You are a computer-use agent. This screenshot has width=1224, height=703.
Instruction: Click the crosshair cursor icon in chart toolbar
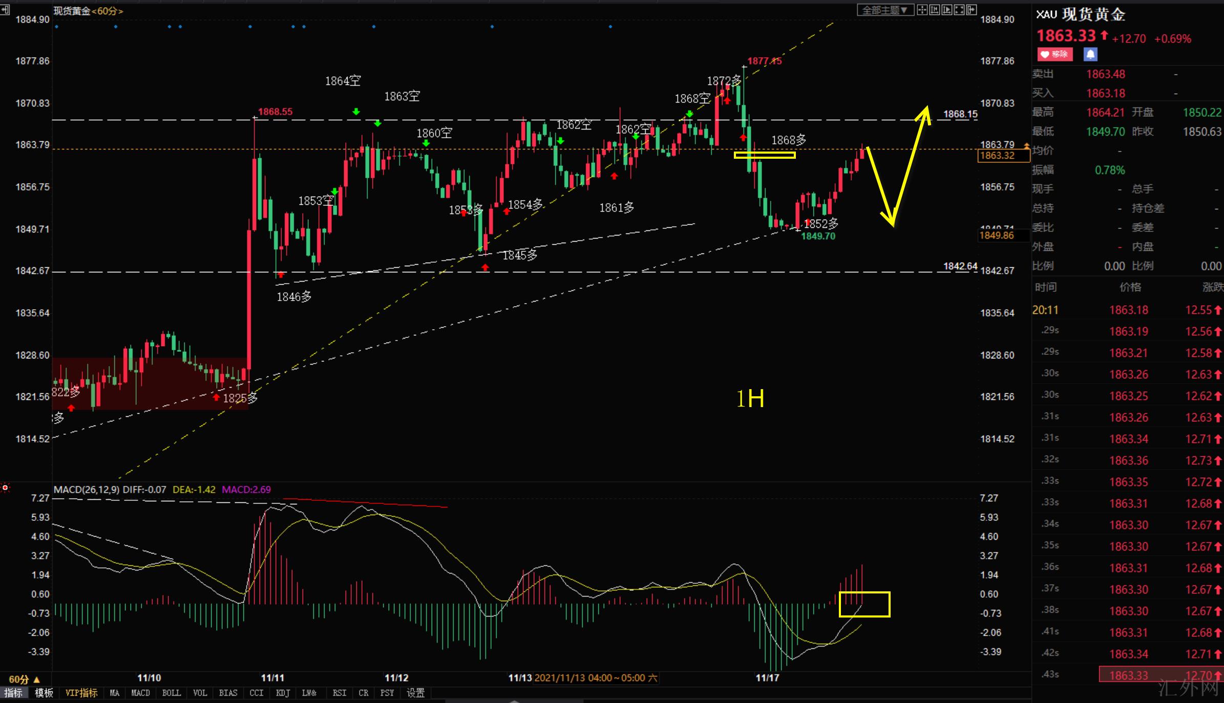coord(922,10)
